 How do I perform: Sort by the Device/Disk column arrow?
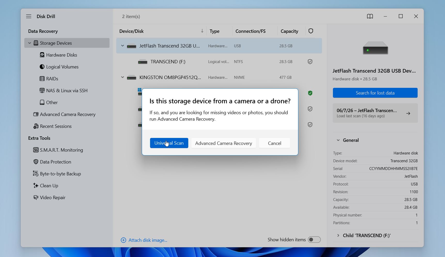pyautogui.click(x=202, y=31)
